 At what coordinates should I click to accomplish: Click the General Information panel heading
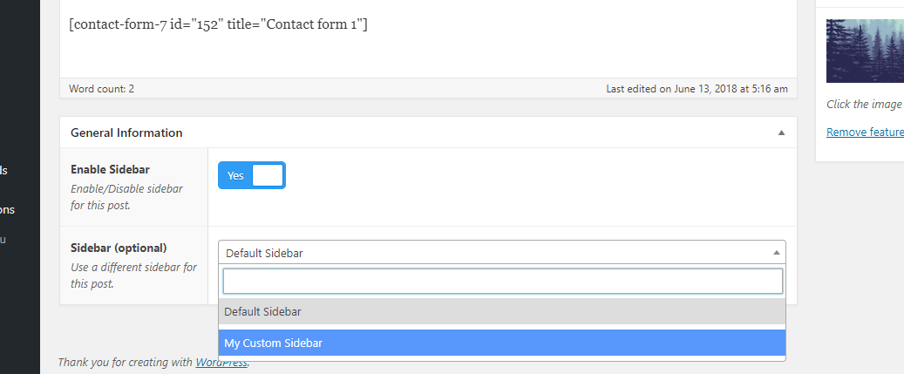pyautogui.click(x=126, y=133)
